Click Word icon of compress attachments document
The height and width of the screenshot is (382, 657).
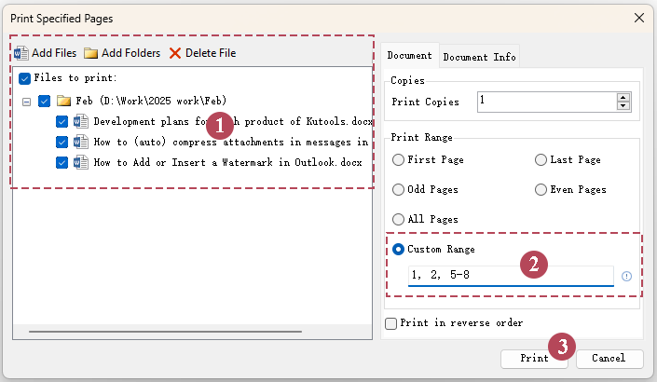pyautogui.click(x=81, y=142)
